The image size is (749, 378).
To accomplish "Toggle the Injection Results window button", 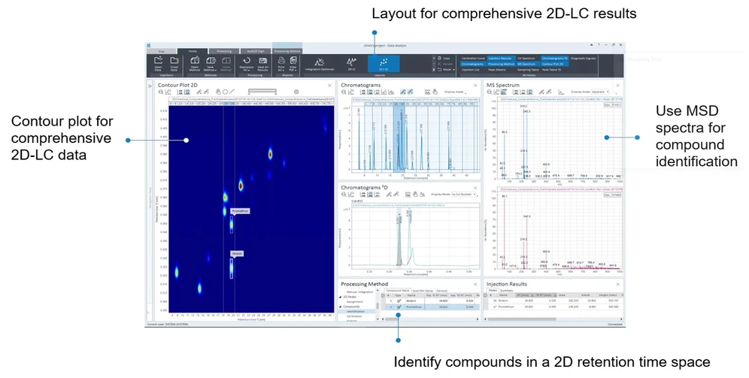I will coord(500,58).
